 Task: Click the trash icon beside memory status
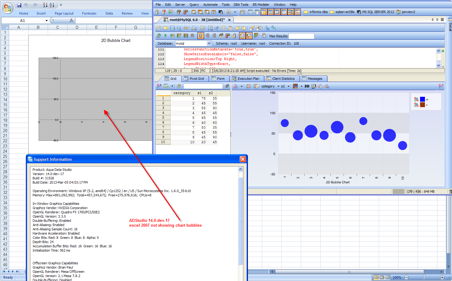(x=450, y=191)
